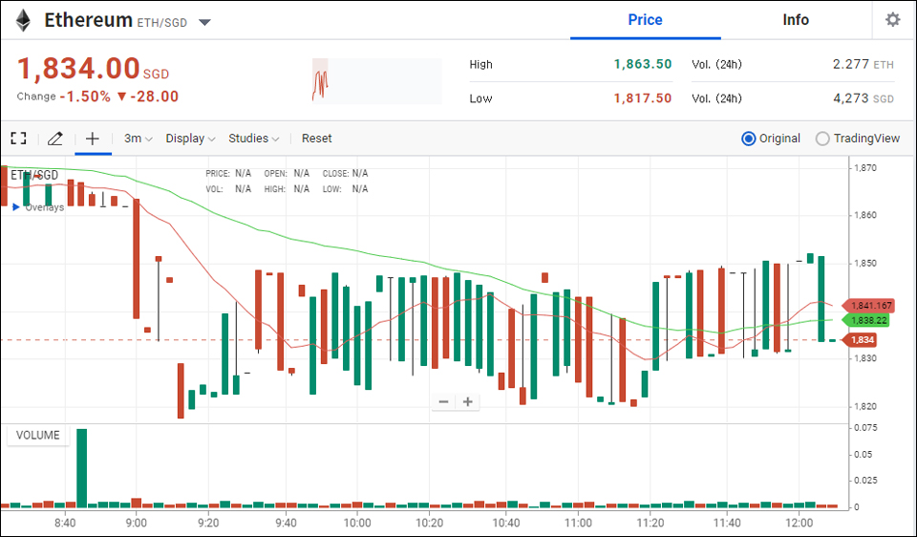Expand the Overlays disclosure triangle

coord(15,207)
